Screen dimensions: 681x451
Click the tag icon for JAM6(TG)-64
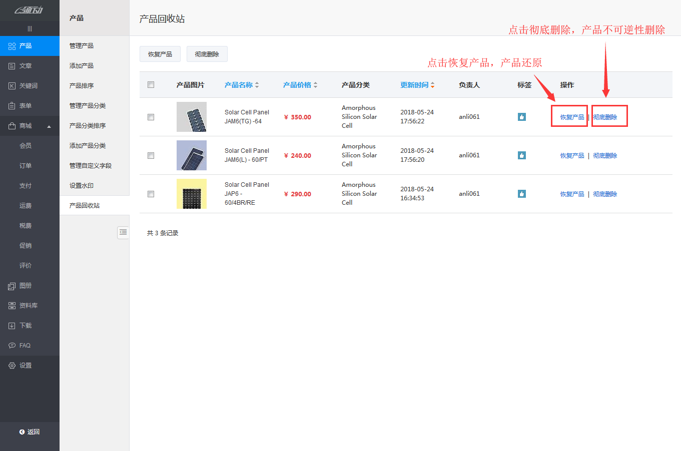(522, 116)
